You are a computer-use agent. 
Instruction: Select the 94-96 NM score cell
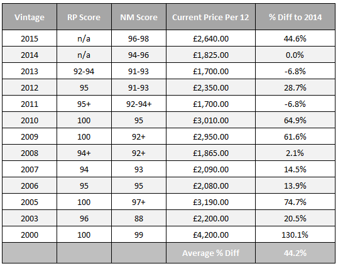139,55
